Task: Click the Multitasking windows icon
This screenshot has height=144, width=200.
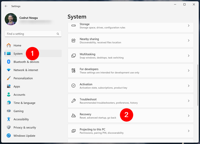Action: (73, 55)
